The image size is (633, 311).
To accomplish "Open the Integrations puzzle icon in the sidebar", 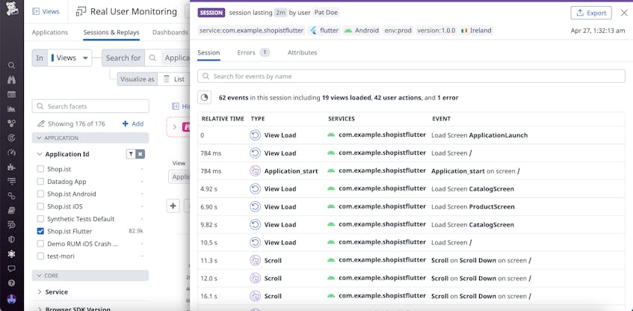I will (12, 167).
